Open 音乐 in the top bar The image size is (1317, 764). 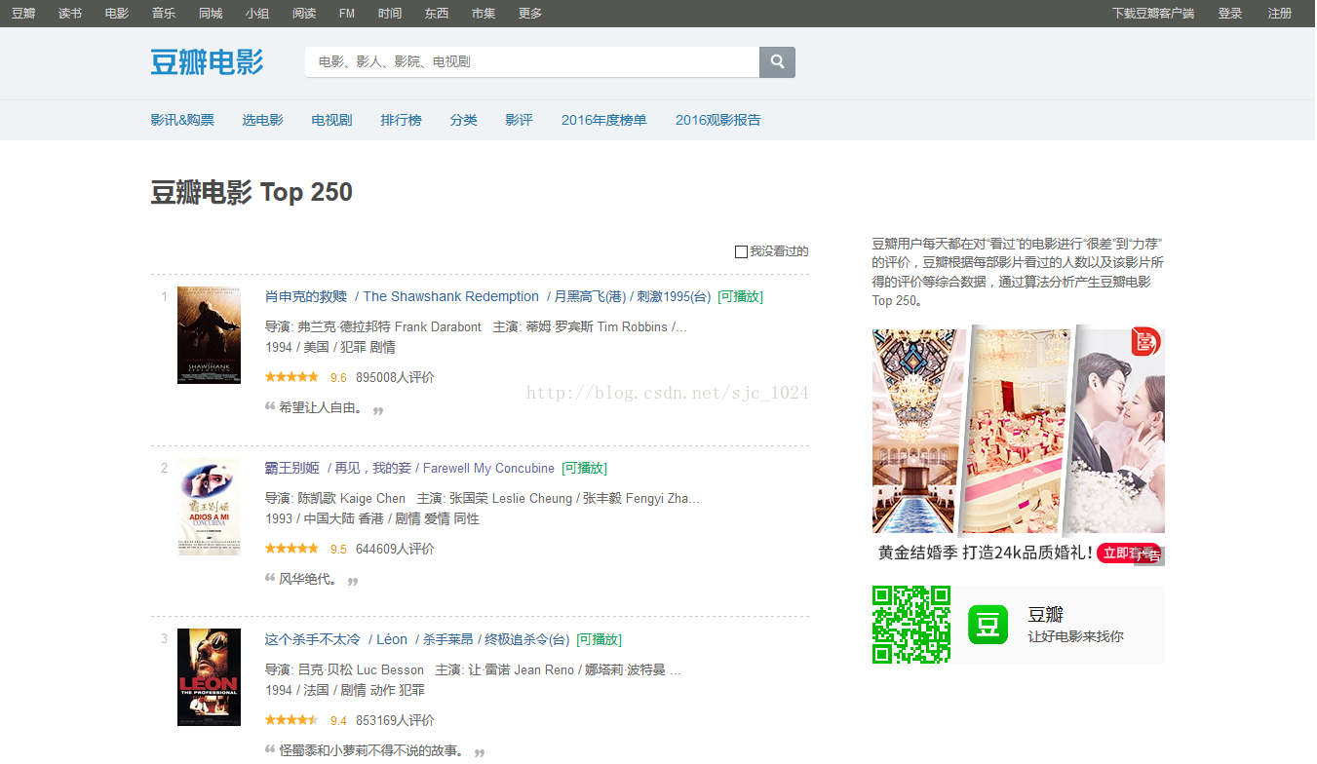coord(164,14)
